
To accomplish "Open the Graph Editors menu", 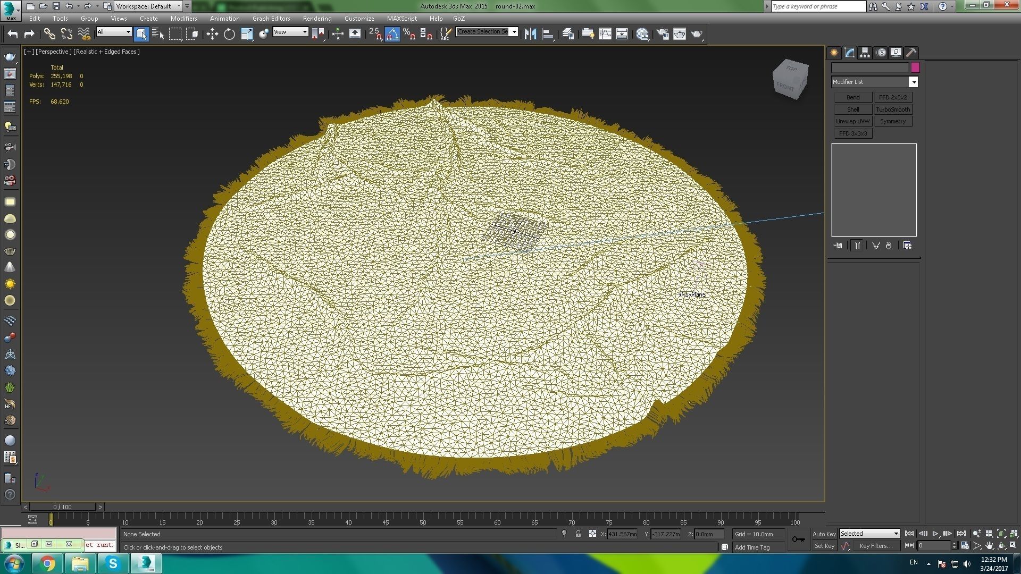I will tap(271, 18).
